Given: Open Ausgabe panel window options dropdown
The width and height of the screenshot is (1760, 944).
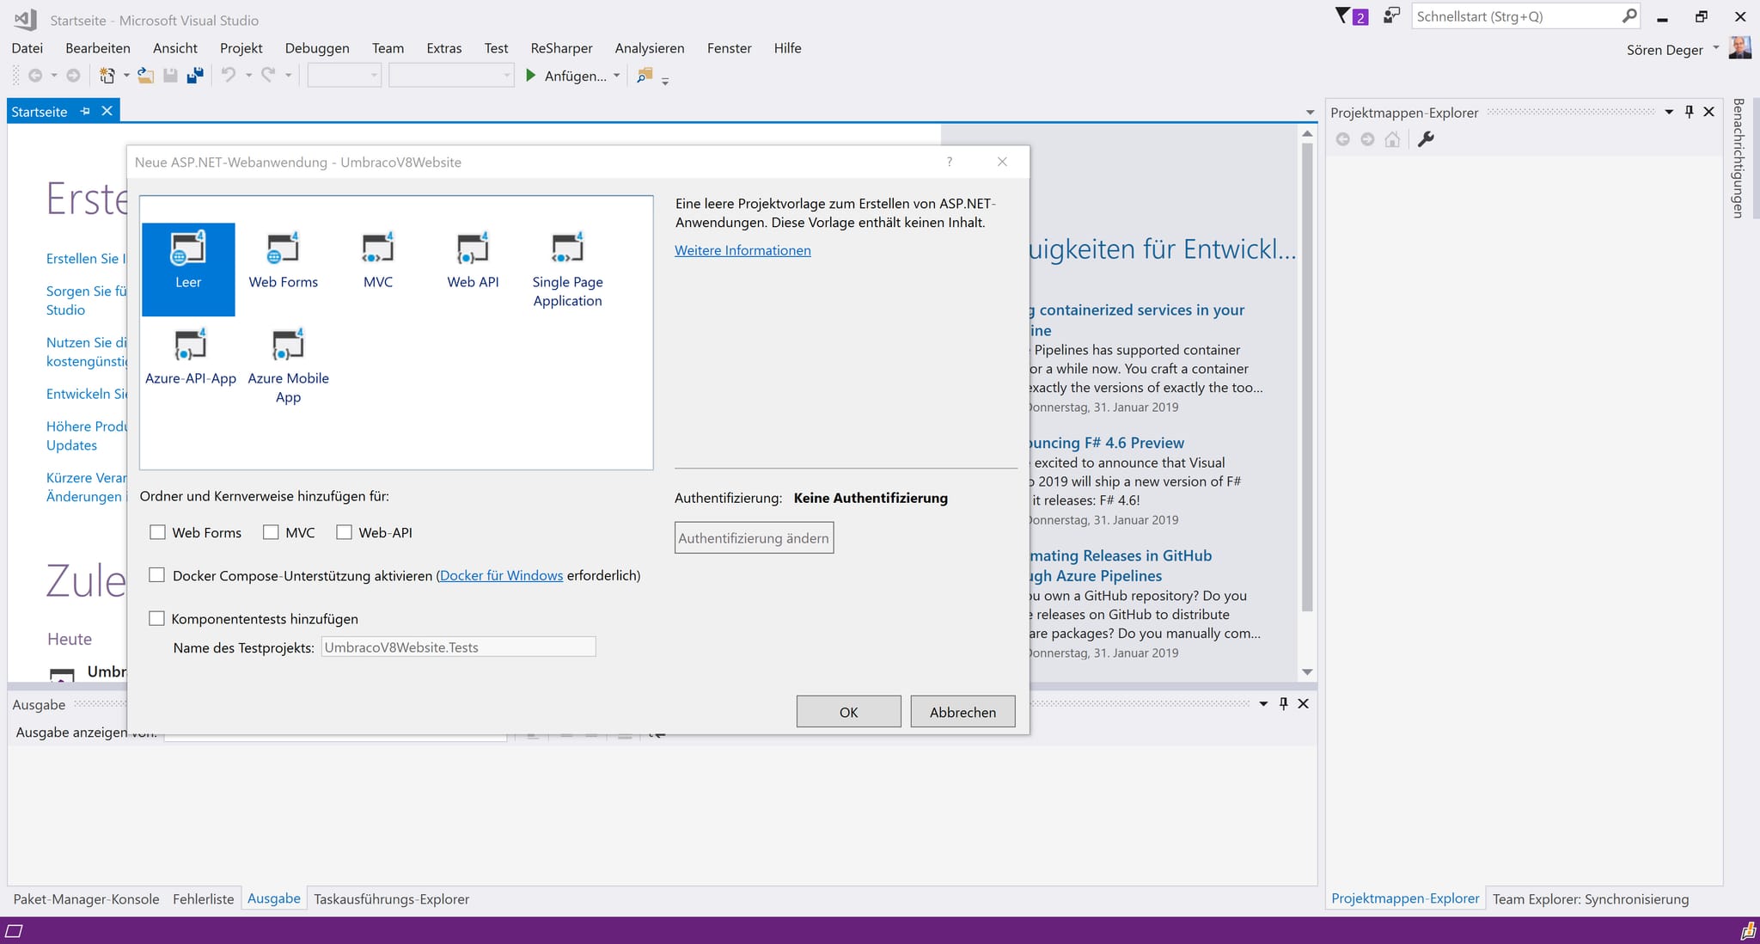Looking at the screenshot, I should click(x=1263, y=703).
